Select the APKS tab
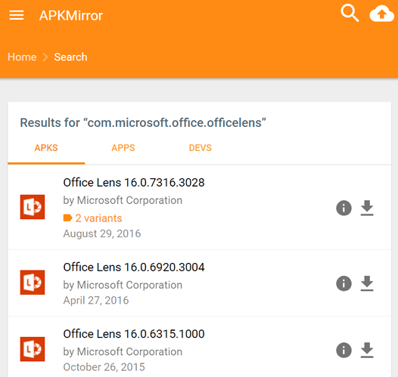 click(x=46, y=148)
